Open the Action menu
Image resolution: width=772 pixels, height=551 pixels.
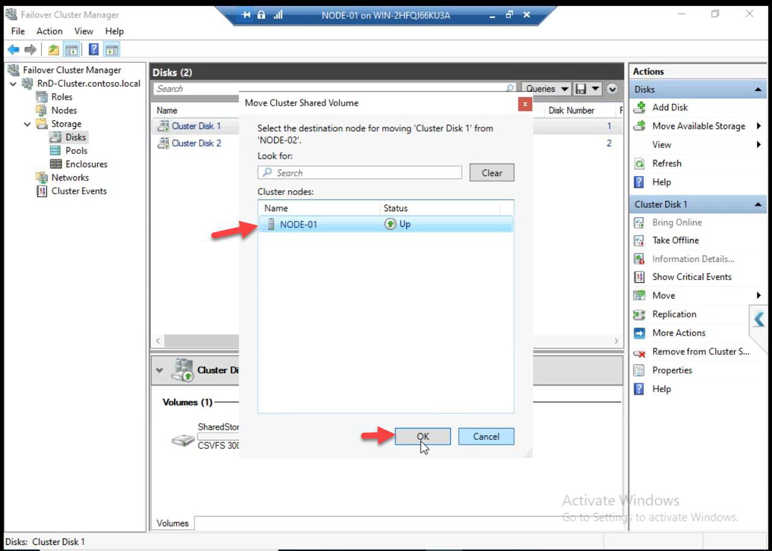49,31
